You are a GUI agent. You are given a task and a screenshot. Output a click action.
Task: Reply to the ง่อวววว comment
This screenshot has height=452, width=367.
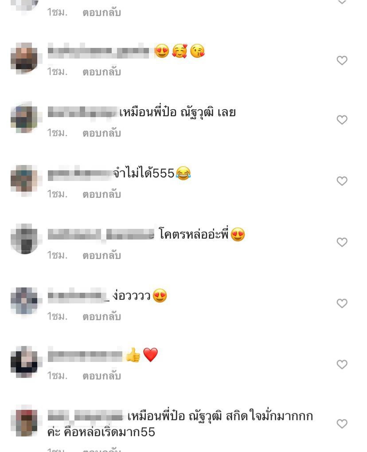[102, 316]
